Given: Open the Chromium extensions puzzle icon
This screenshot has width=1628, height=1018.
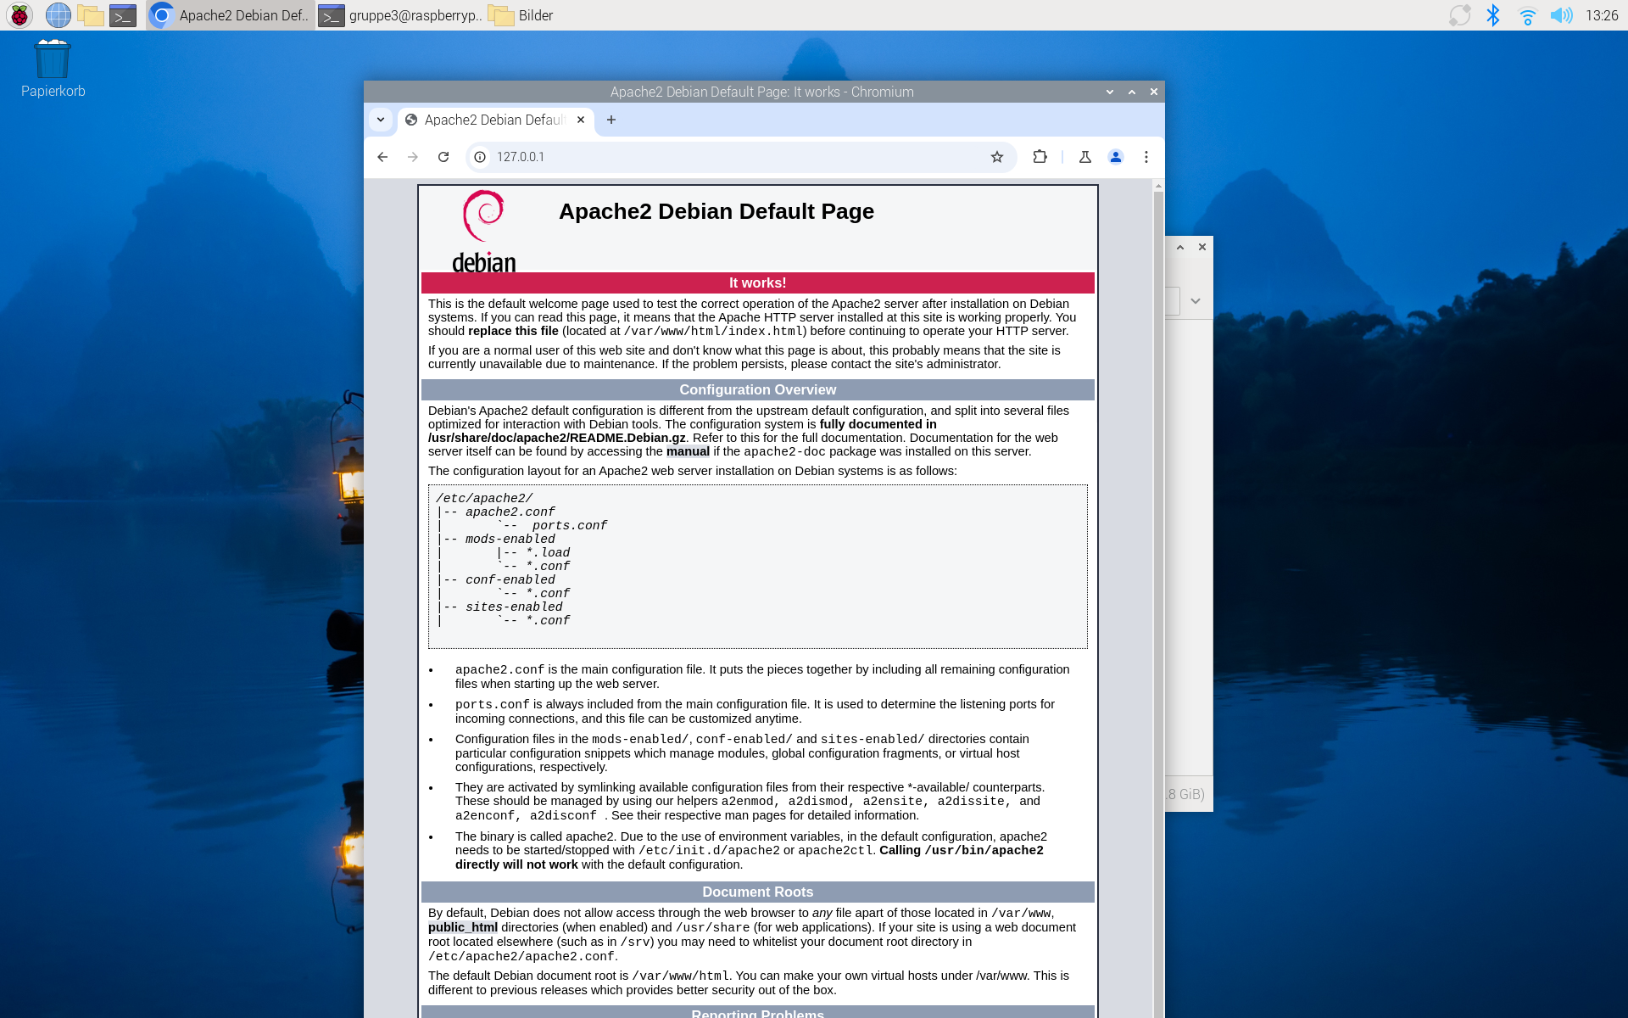Looking at the screenshot, I should 1040,157.
